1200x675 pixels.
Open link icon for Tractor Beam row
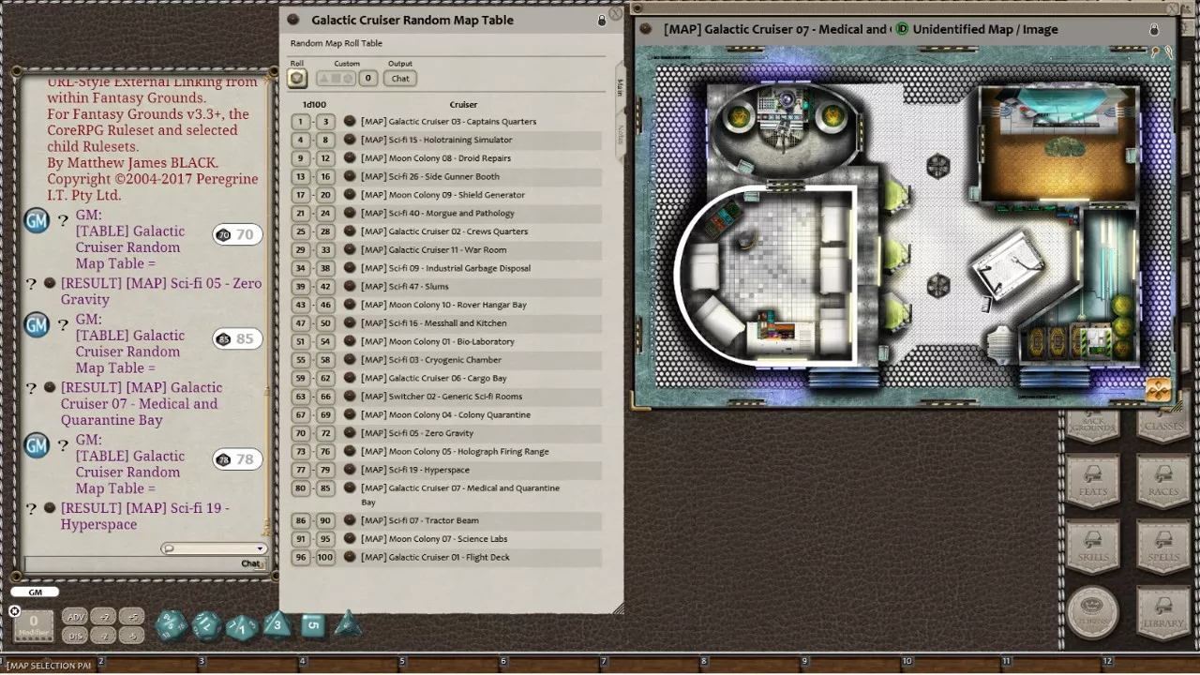coord(350,520)
